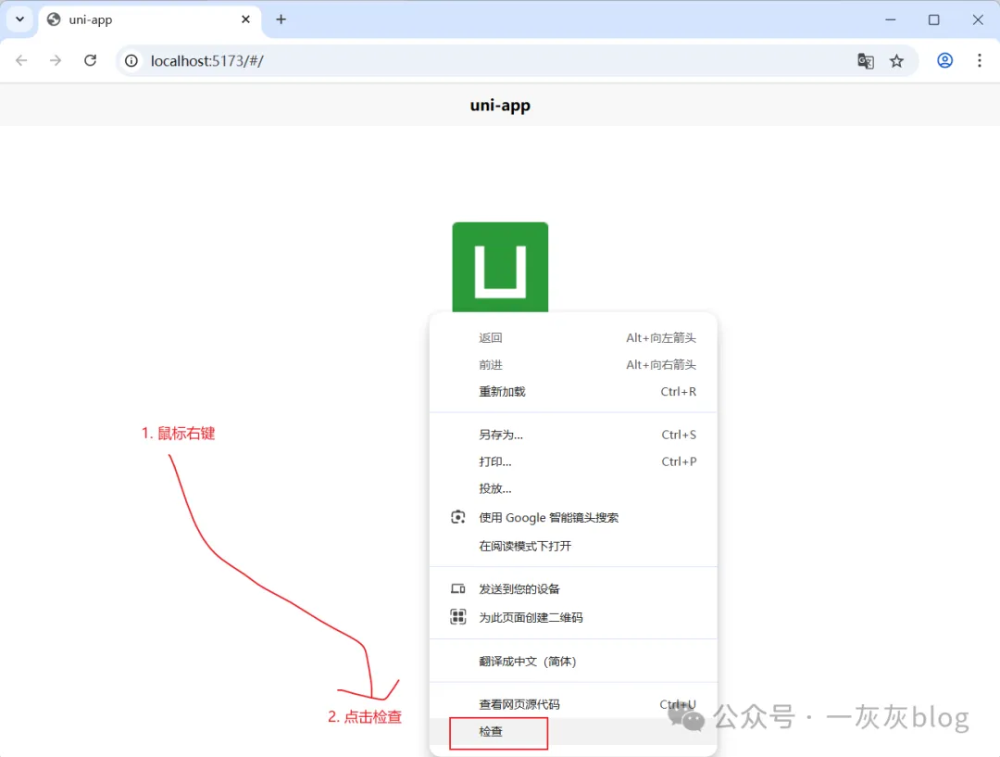
Task: Choose 另存为... menu entry
Action: coord(501,435)
